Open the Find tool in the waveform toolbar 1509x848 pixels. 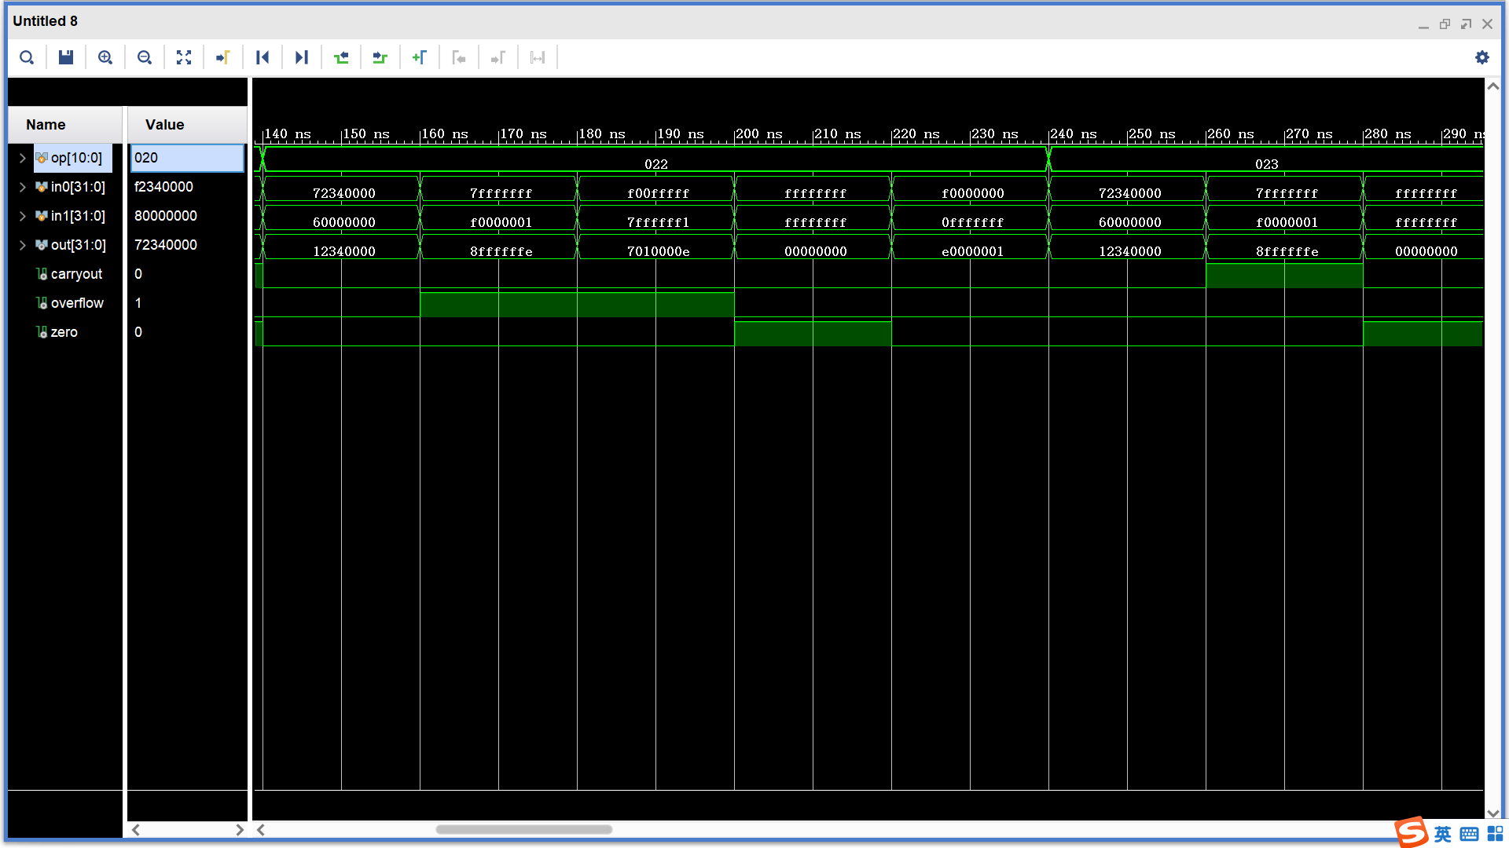[27, 57]
